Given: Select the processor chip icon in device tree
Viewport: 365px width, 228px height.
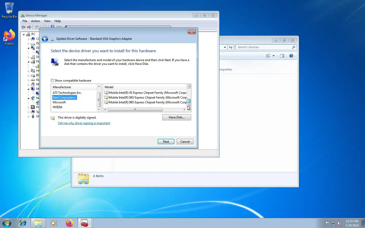Looking at the screenshot, I should (33, 107).
